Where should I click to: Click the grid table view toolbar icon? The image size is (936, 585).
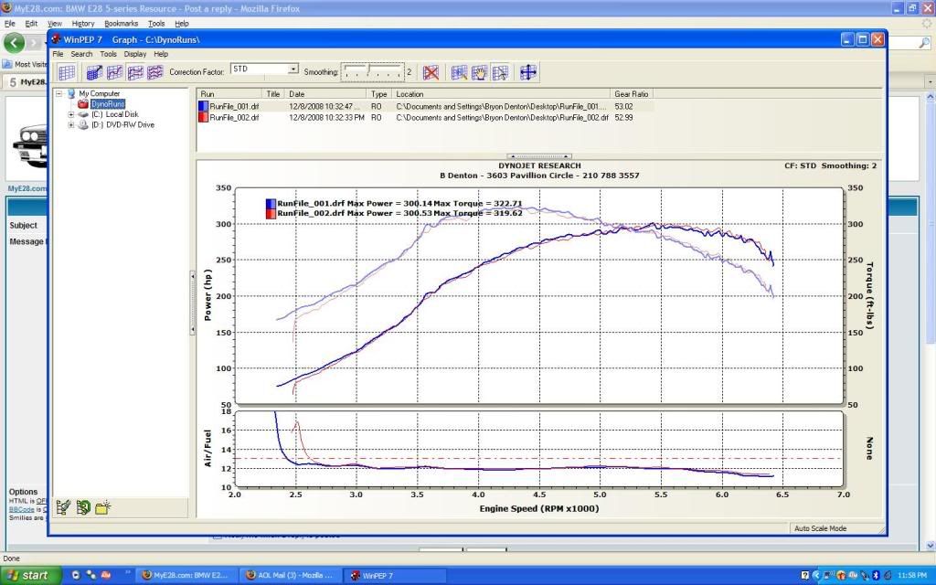[67, 72]
